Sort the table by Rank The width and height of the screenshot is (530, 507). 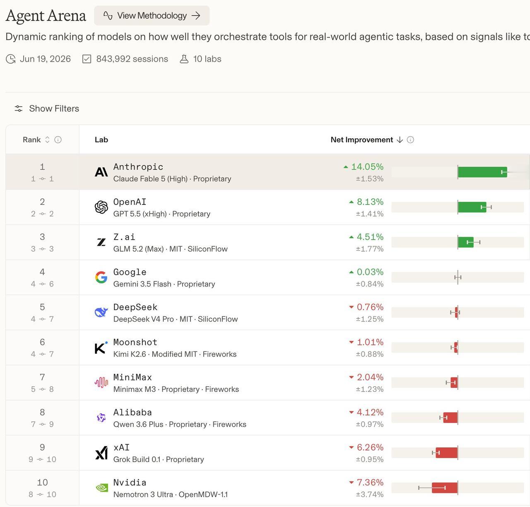pyautogui.click(x=47, y=140)
